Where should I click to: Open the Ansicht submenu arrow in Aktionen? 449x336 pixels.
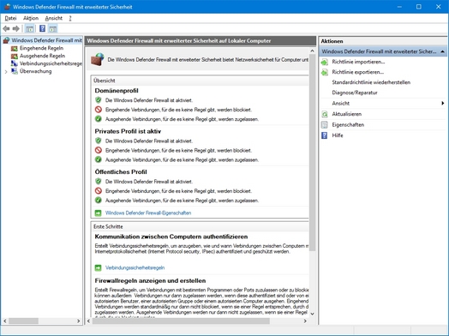coord(443,103)
